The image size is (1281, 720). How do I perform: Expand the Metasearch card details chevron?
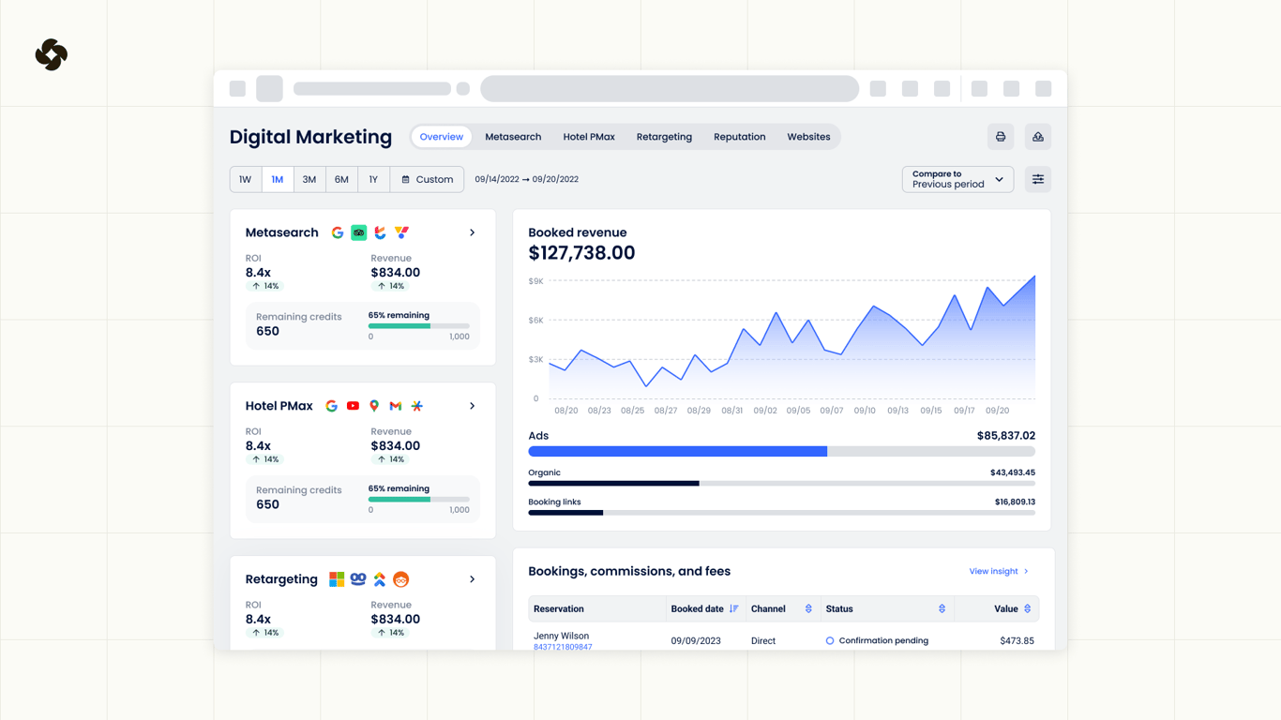pyautogui.click(x=472, y=232)
